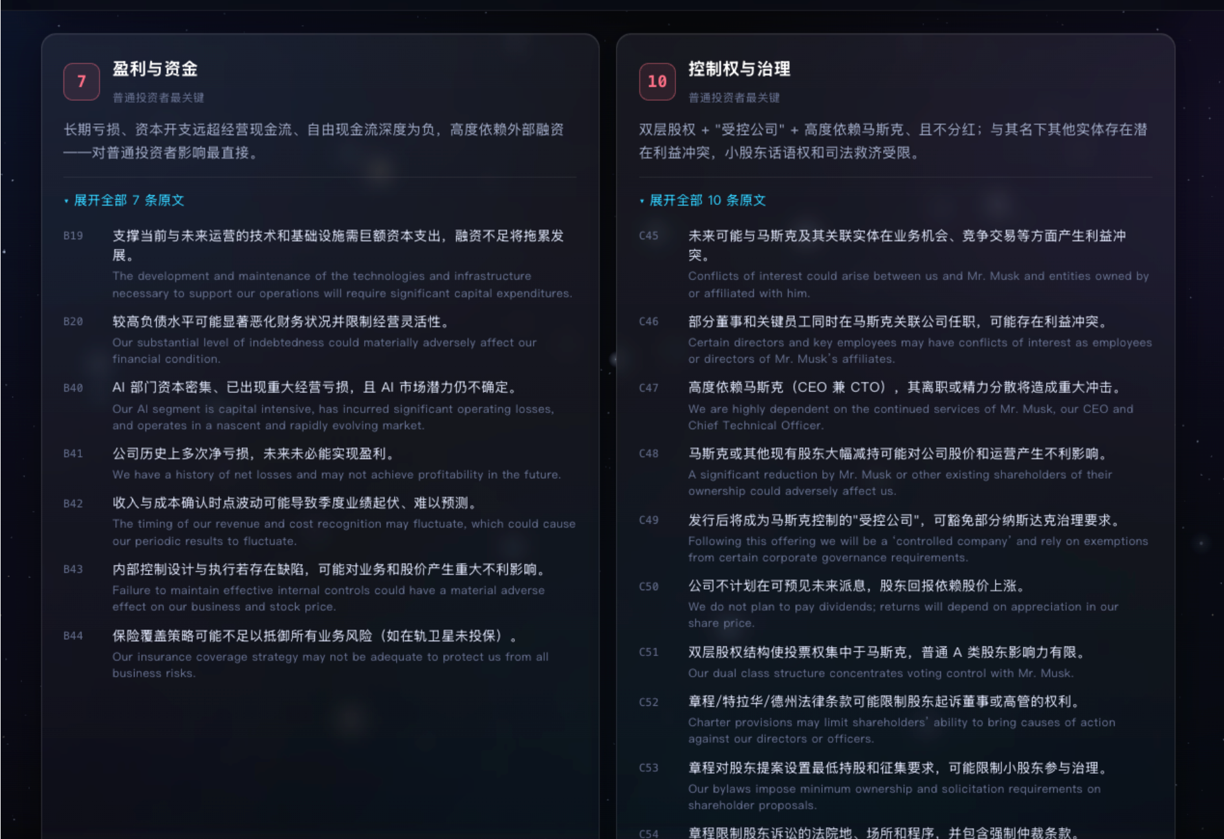Image resolution: width=1224 pixels, height=839 pixels.
Task: Expand all 10 original items under 控制权与治理
Action: click(703, 200)
